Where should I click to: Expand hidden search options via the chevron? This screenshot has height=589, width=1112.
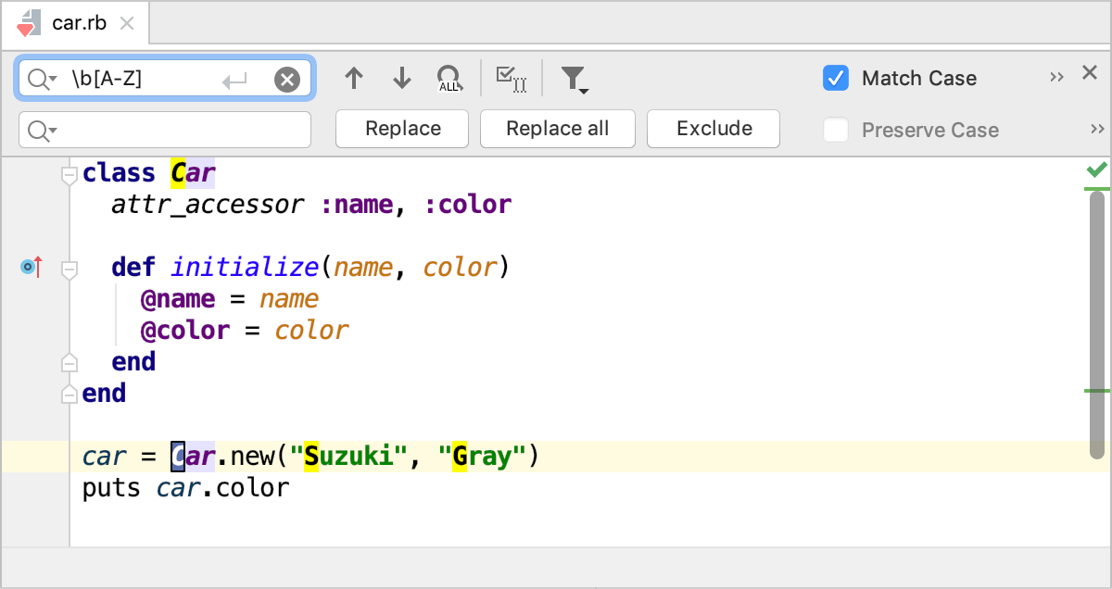point(1056,78)
